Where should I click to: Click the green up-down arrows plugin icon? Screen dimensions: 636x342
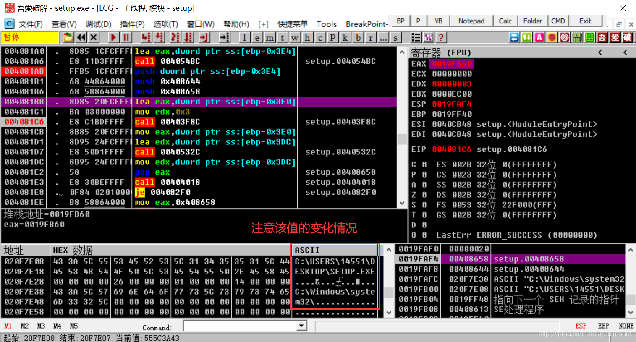(x=527, y=37)
